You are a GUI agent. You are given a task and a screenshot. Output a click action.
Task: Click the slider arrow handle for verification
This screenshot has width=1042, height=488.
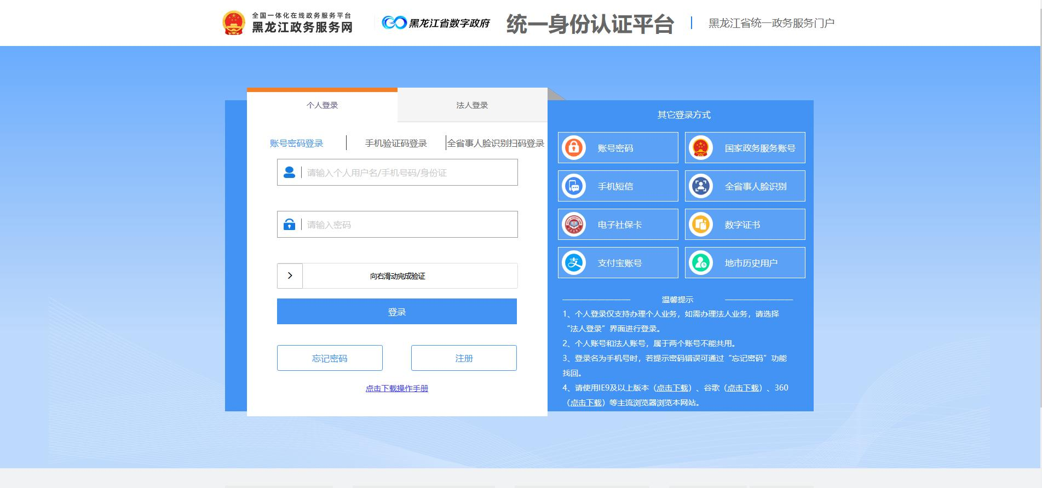click(290, 276)
